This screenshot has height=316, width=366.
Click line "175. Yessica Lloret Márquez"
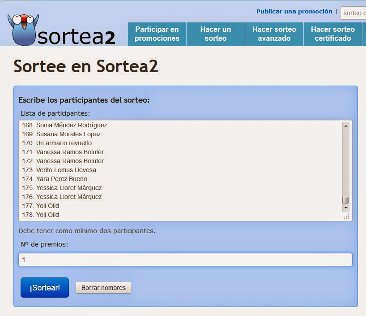click(x=62, y=188)
